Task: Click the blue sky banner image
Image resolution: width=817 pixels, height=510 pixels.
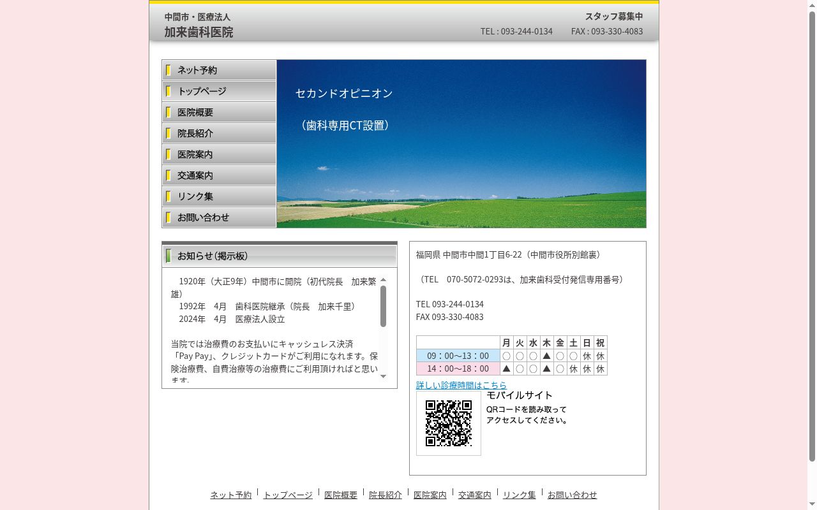Action: tap(461, 144)
